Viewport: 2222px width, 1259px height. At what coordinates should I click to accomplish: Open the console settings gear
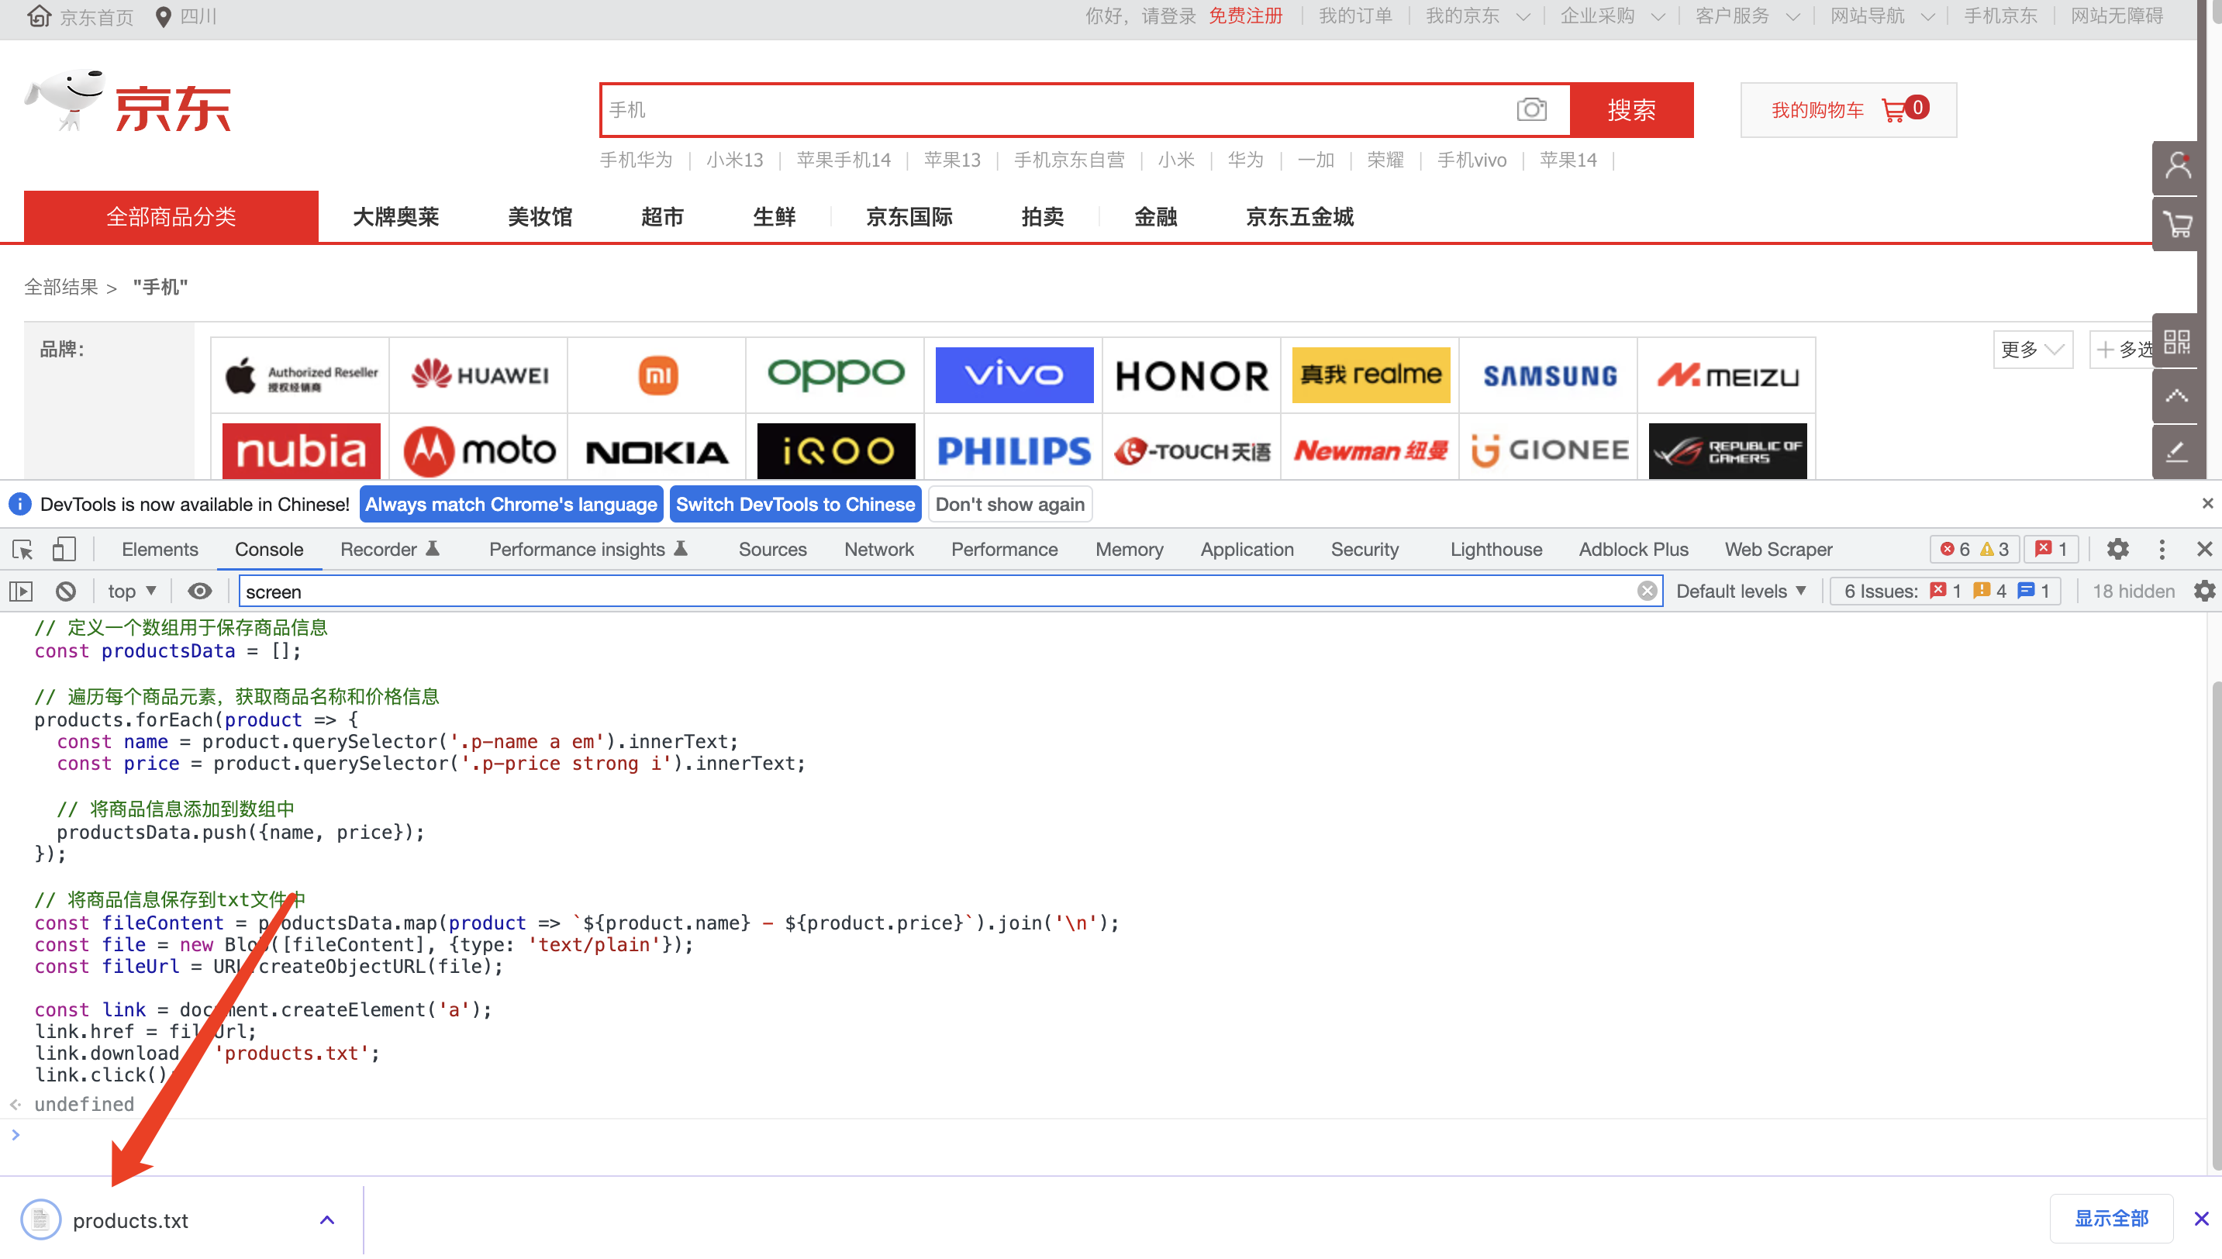click(x=2204, y=592)
